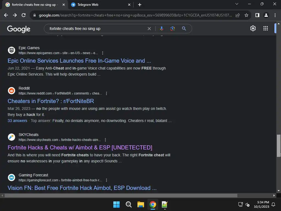Open the Chrome profile menu

pyautogui.click(x=266, y=15)
